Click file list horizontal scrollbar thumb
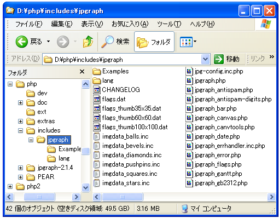Image resolution: width=279 pixels, height=218 pixels. (x=123, y=197)
